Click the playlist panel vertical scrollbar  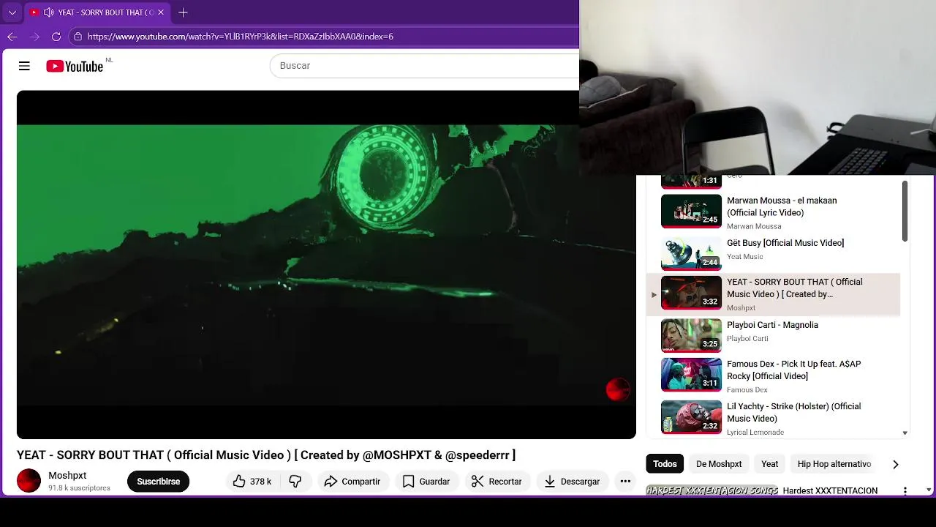tap(905, 211)
